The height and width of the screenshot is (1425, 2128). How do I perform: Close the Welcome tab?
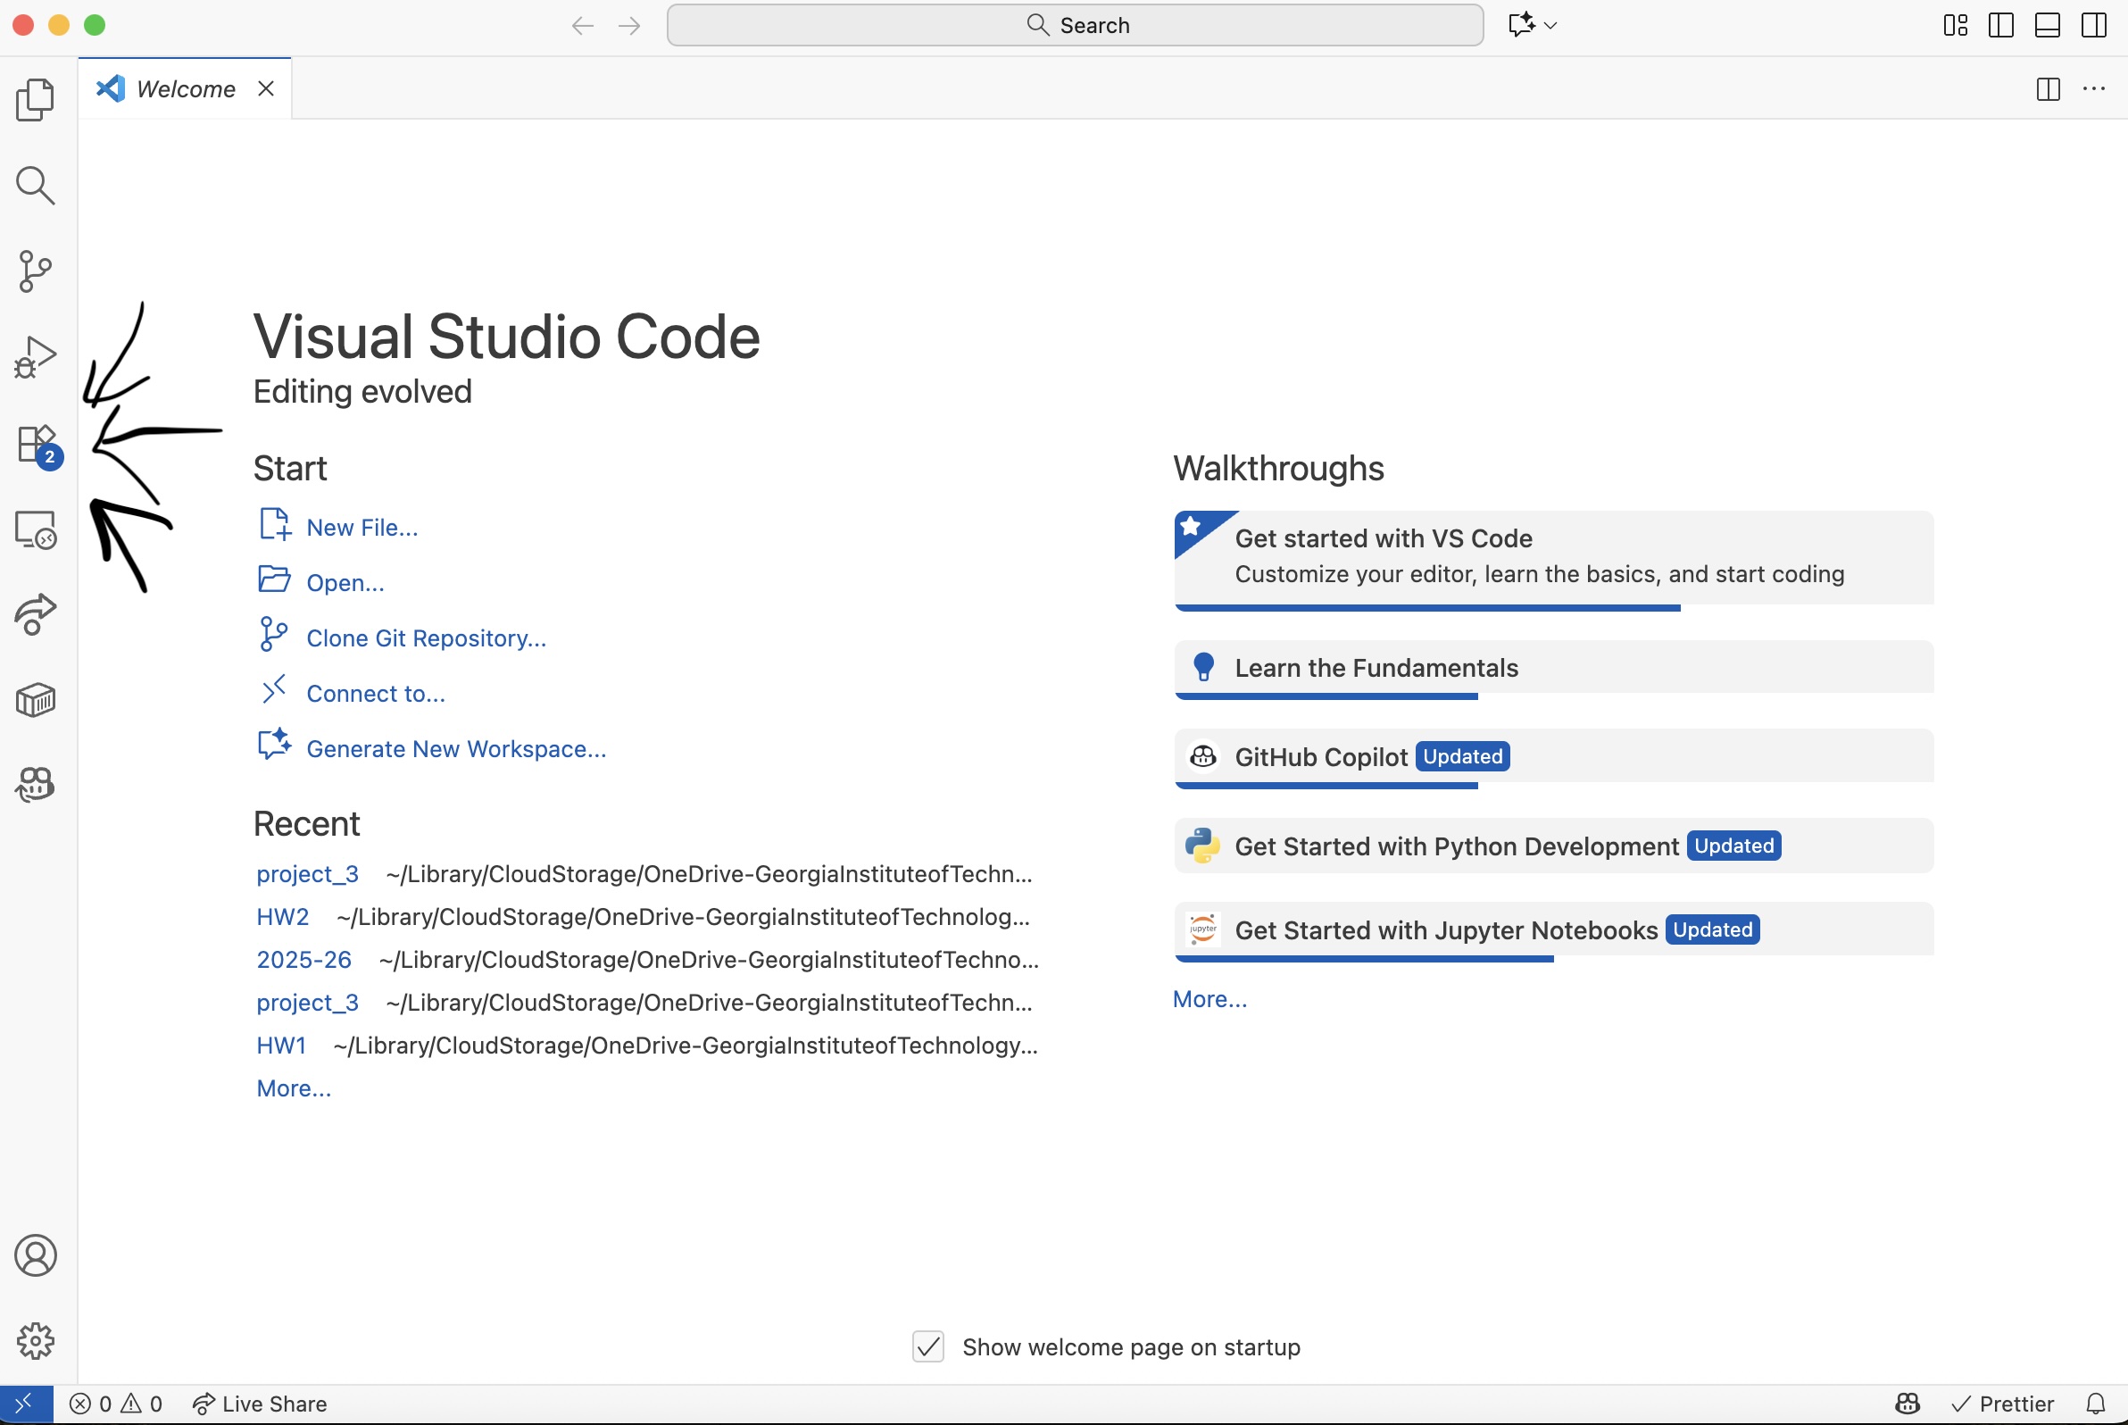point(265,89)
